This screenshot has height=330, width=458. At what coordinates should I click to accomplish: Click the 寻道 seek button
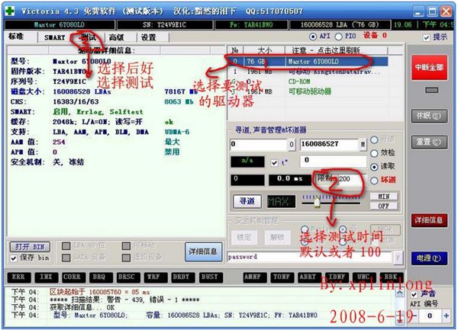[x=247, y=201]
